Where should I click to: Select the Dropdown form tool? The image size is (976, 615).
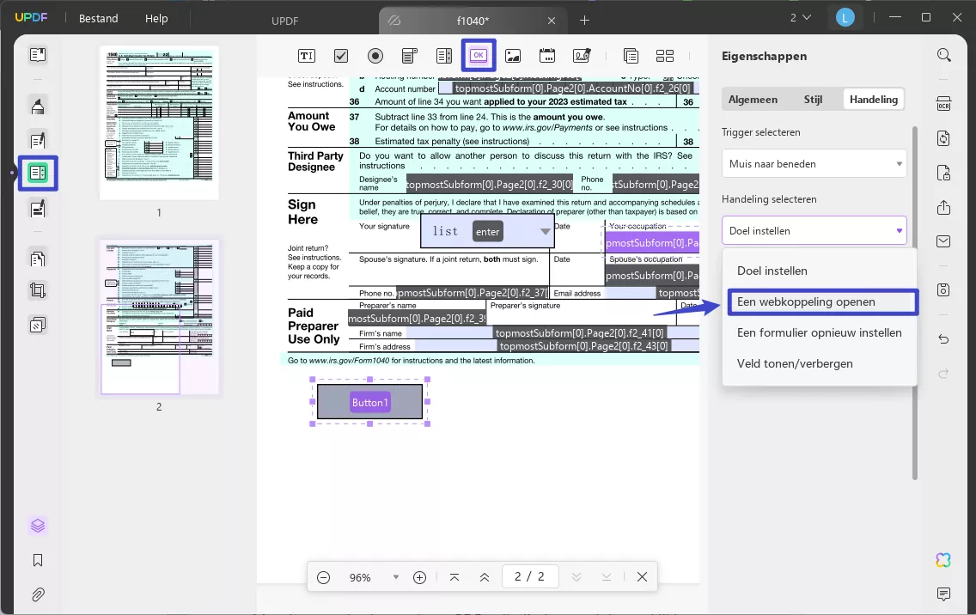pos(410,56)
